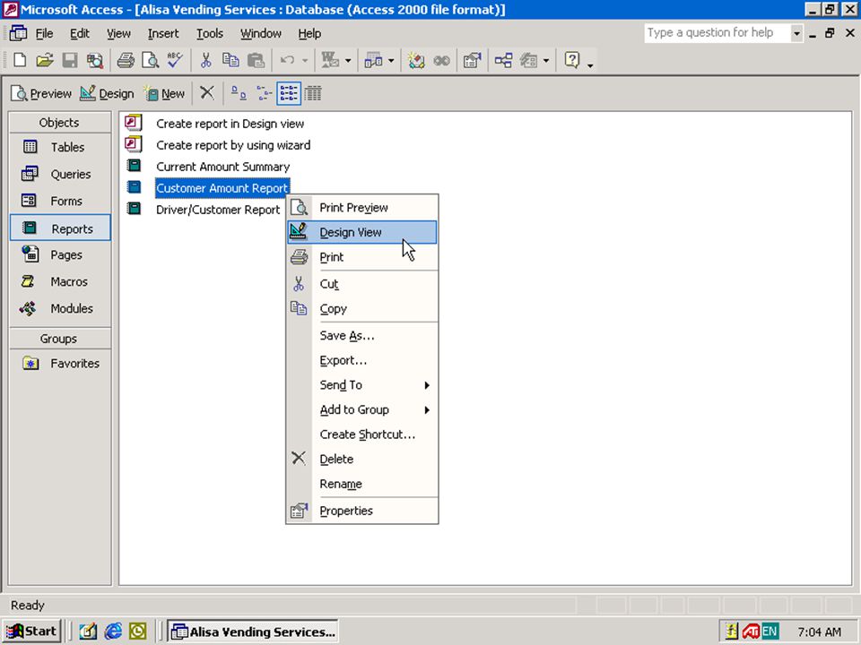Open the Insert menu
861x645 pixels.
(163, 33)
